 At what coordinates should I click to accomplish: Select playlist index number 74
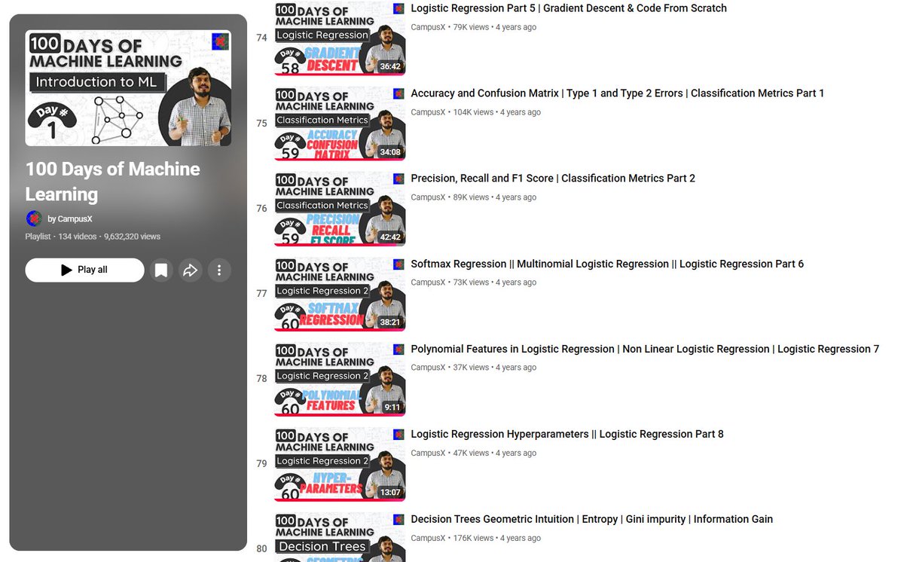261,38
